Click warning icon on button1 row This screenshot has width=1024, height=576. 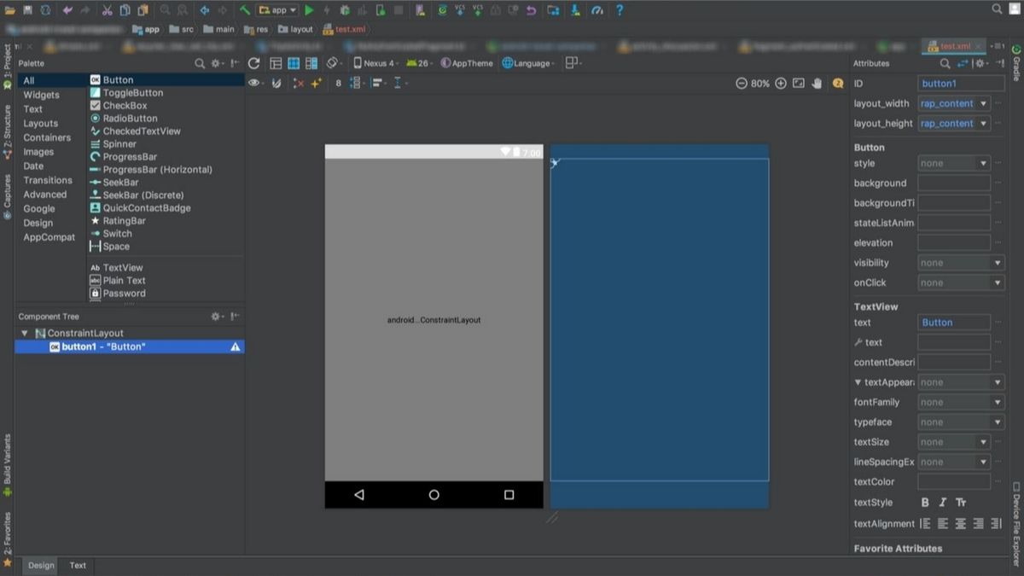tap(236, 347)
